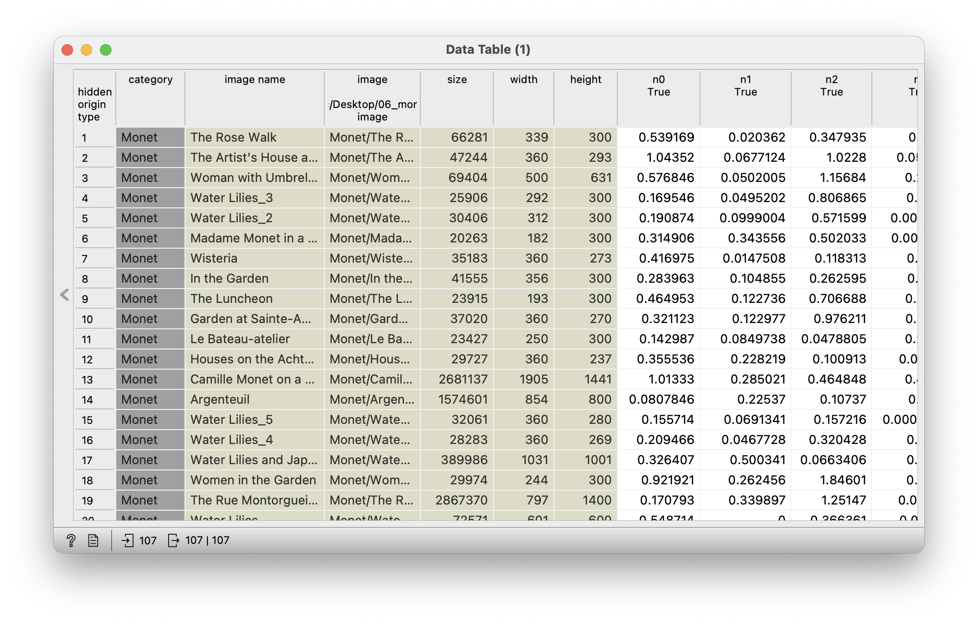
Task: Sort by the size column header
Action: coord(457,98)
